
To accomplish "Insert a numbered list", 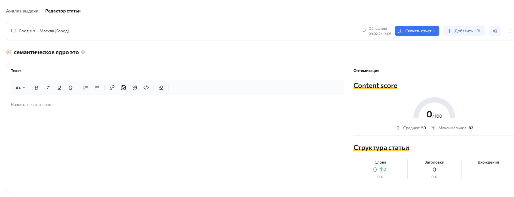I will [85, 88].
